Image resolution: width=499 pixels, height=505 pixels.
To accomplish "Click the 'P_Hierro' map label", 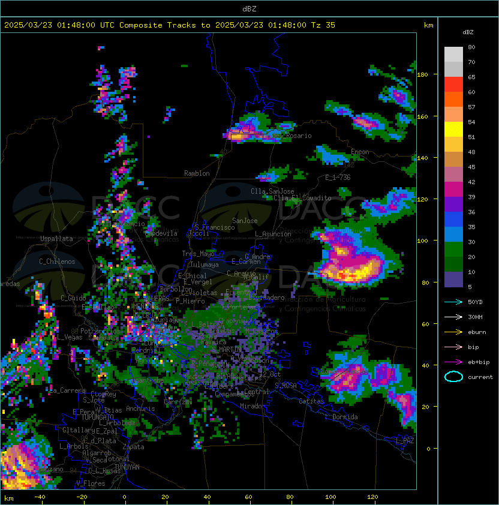I will click(190, 301).
